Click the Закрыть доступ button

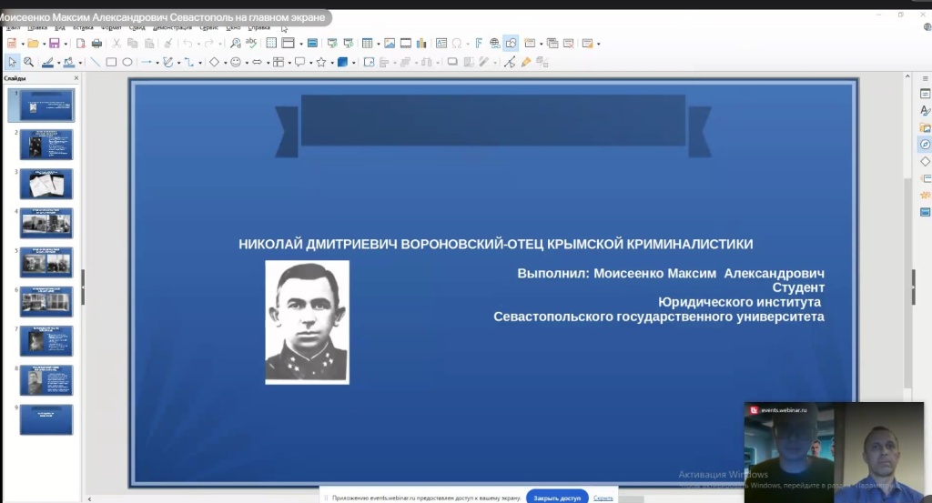coord(556,498)
